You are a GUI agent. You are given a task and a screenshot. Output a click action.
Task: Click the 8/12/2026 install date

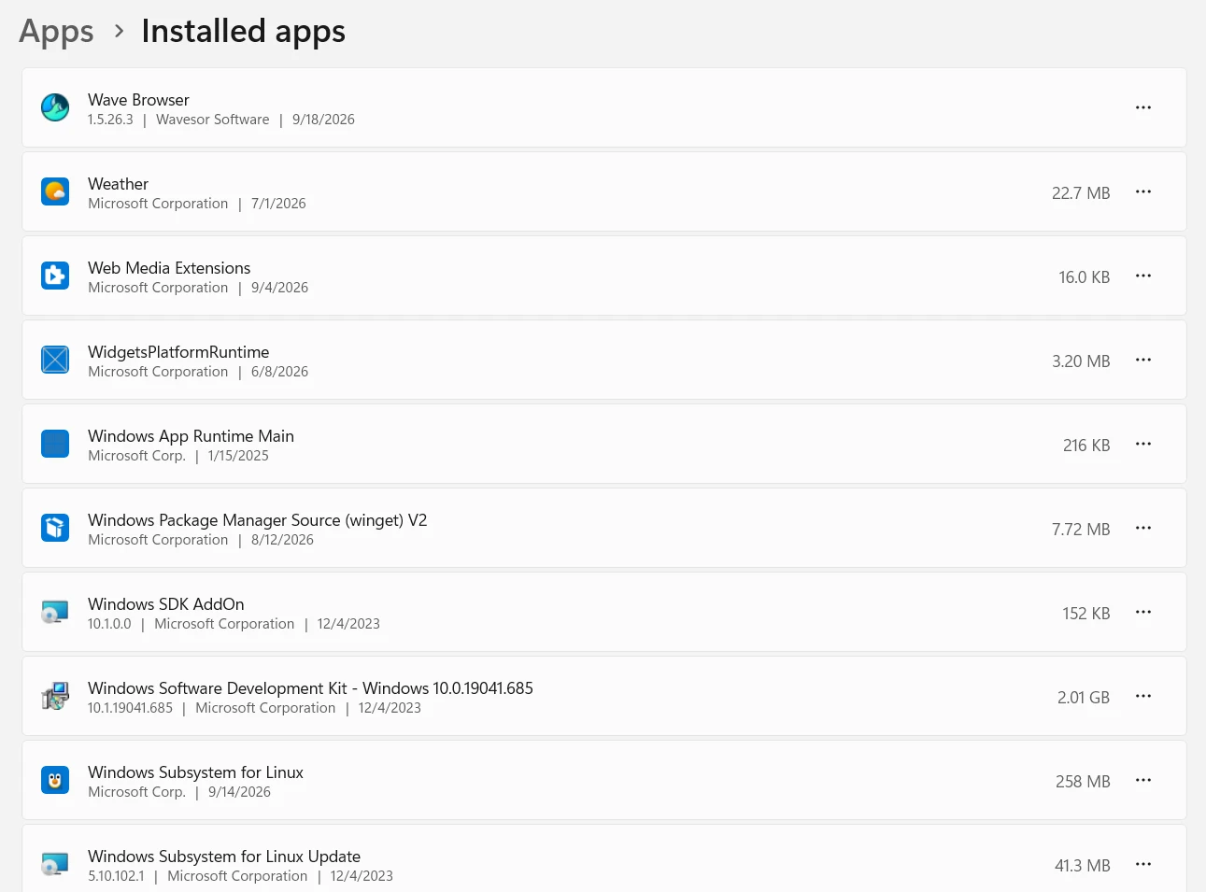[x=282, y=540]
